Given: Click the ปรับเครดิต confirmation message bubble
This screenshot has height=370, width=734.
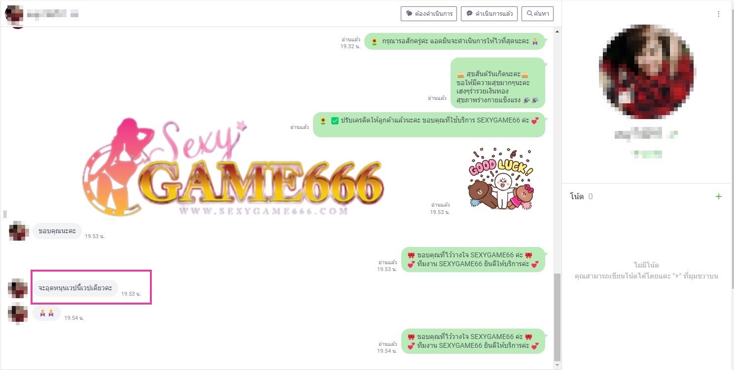Looking at the screenshot, I should pos(429,124).
